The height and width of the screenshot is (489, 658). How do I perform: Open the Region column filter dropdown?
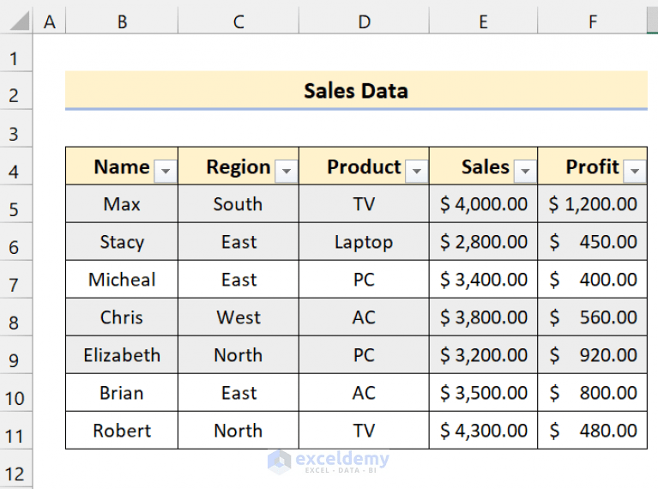pos(287,171)
